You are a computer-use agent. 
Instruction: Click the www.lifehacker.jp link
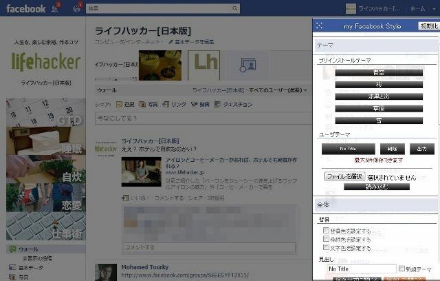tap(184, 172)
